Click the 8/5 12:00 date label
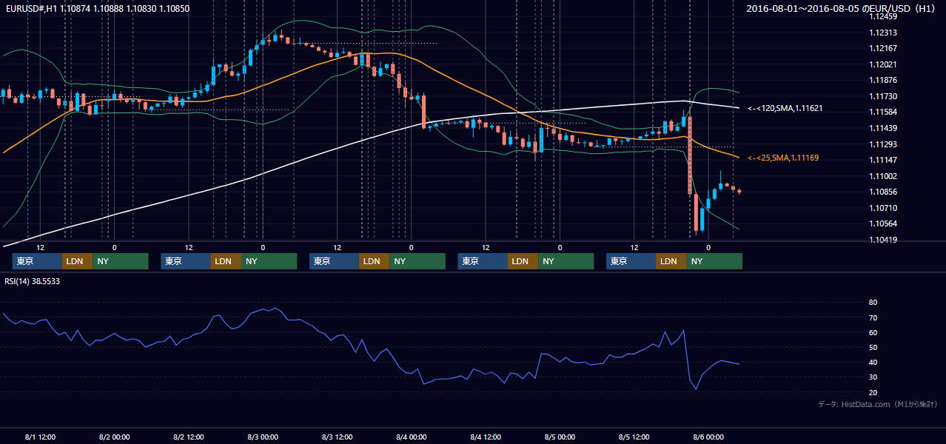The image size is (946, 444). coord(634,437)
